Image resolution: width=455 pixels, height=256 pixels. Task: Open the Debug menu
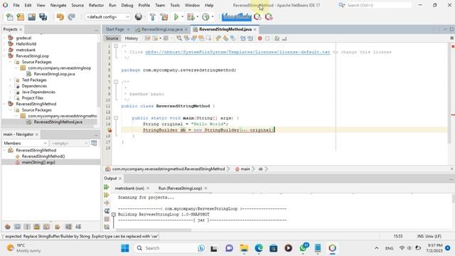point(127,5)
